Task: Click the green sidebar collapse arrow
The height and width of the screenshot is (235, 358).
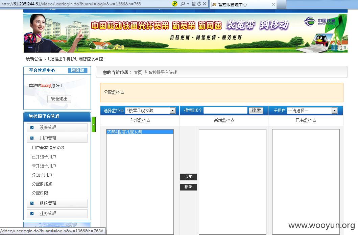Action: point(94,124)
